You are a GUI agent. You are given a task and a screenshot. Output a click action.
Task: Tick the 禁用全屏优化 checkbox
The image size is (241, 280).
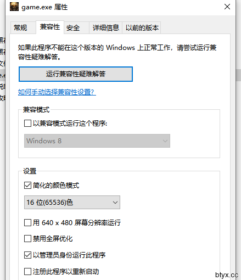[x=27, y=239]
